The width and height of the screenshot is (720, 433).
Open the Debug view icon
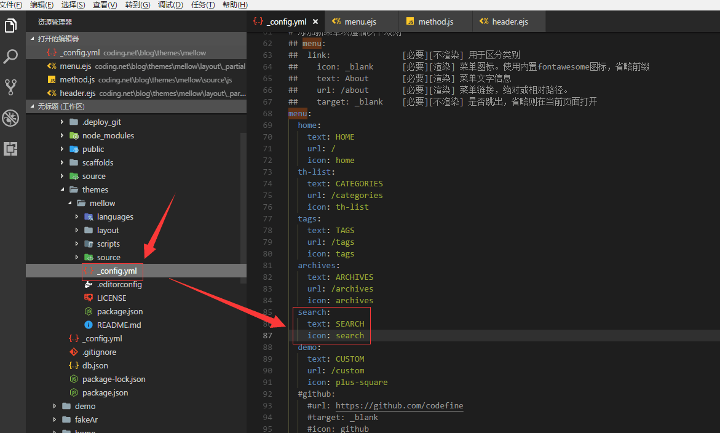[11, 118]
